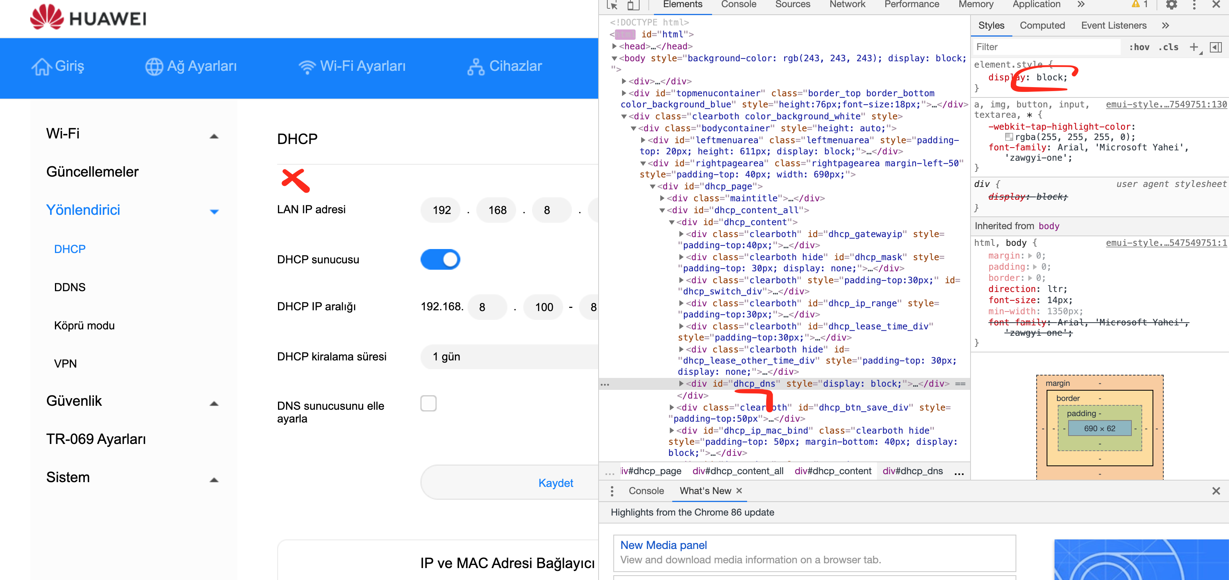
Task: Toggle the device toolbar icon
Action: 633,5
